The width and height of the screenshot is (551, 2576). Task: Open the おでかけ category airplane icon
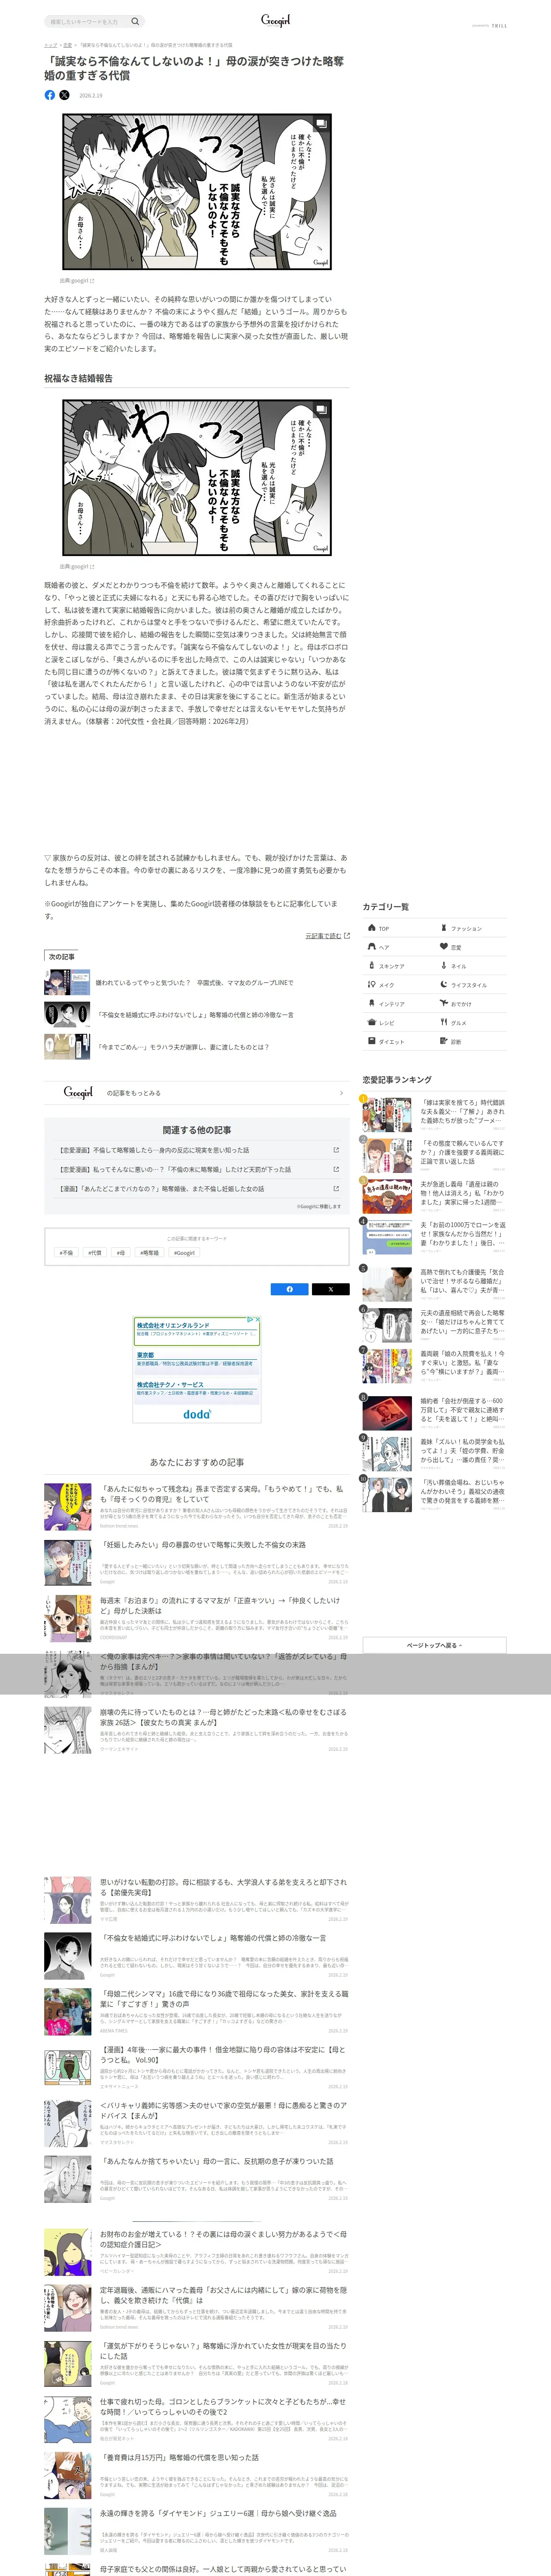(444, 1003)
